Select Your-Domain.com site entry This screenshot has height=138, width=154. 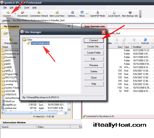click(x=40, y=43)
